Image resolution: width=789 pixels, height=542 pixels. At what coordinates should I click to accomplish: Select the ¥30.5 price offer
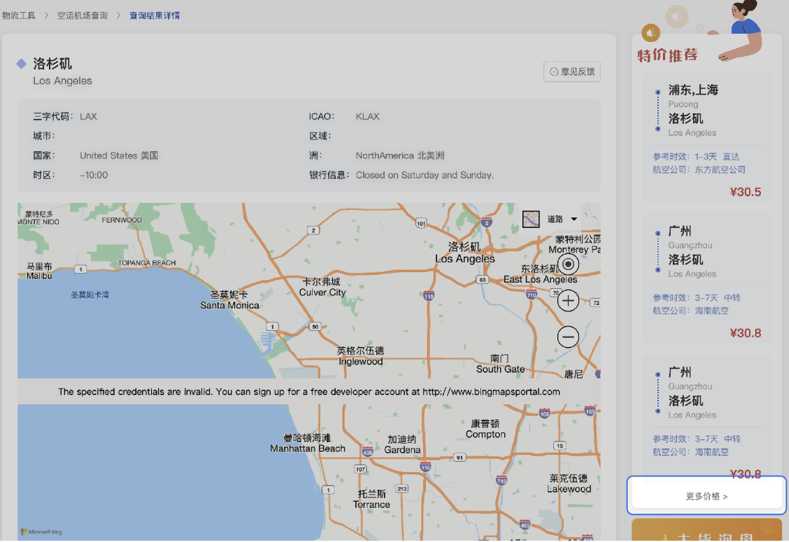[745, 192]
